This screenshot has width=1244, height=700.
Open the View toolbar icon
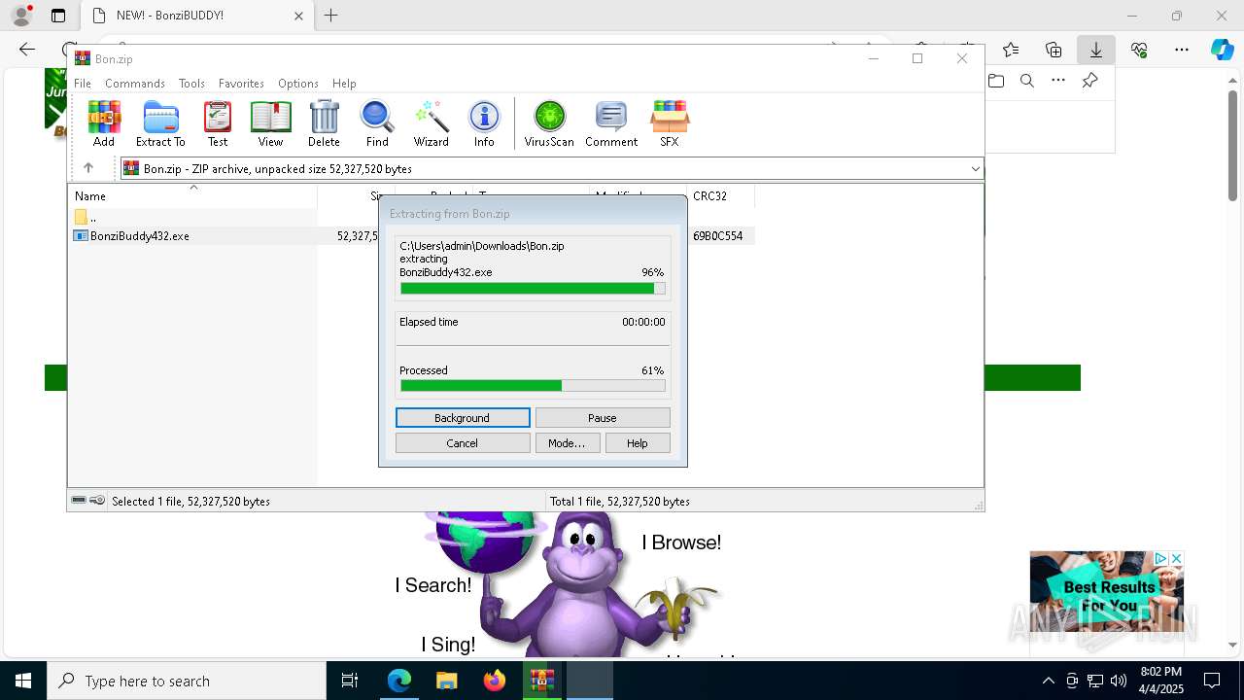pyautogui.click(x=270, y=123)
